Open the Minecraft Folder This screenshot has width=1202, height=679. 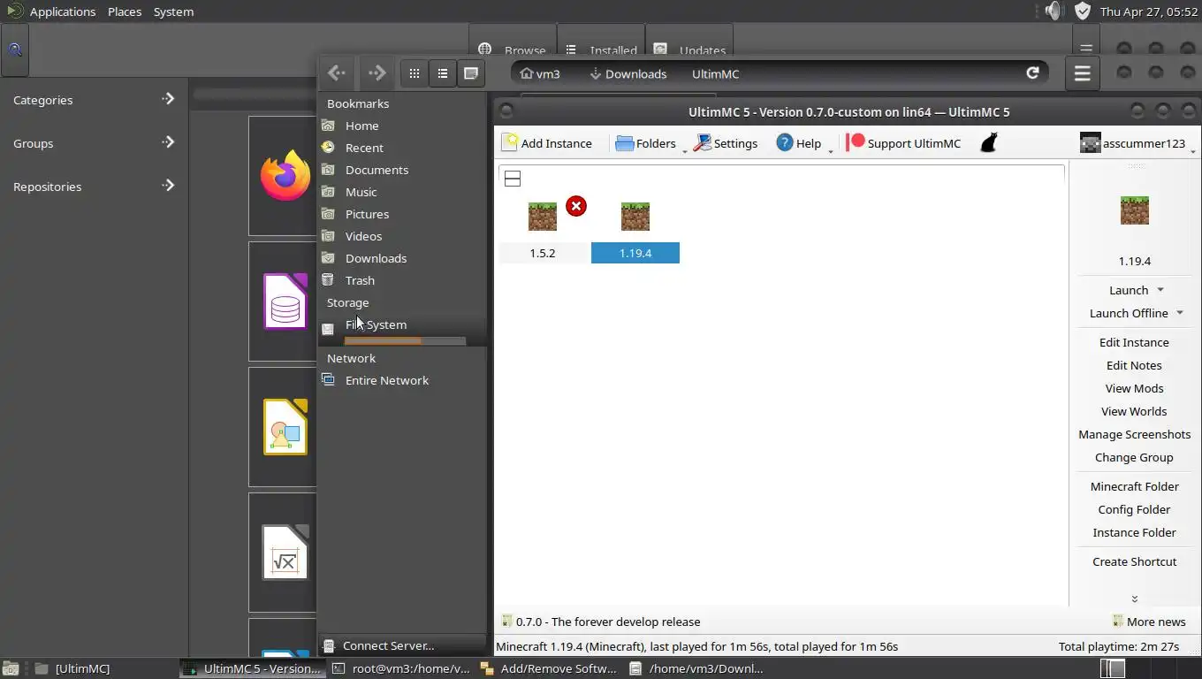click(1134, 486)
